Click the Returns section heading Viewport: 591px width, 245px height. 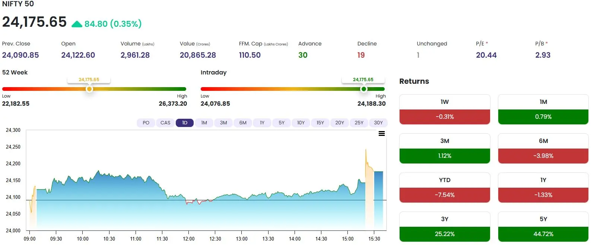[414, 81]
